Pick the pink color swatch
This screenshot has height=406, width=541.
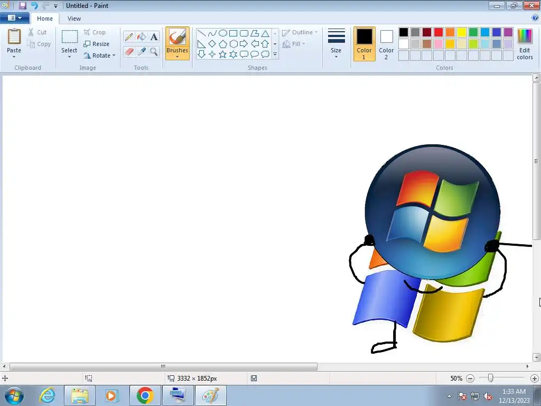click(x=439, y=44)
